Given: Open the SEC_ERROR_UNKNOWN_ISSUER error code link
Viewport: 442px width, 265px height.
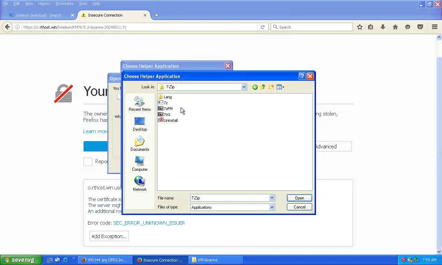Looking at the screenshot, I should [x=149, y=223].
